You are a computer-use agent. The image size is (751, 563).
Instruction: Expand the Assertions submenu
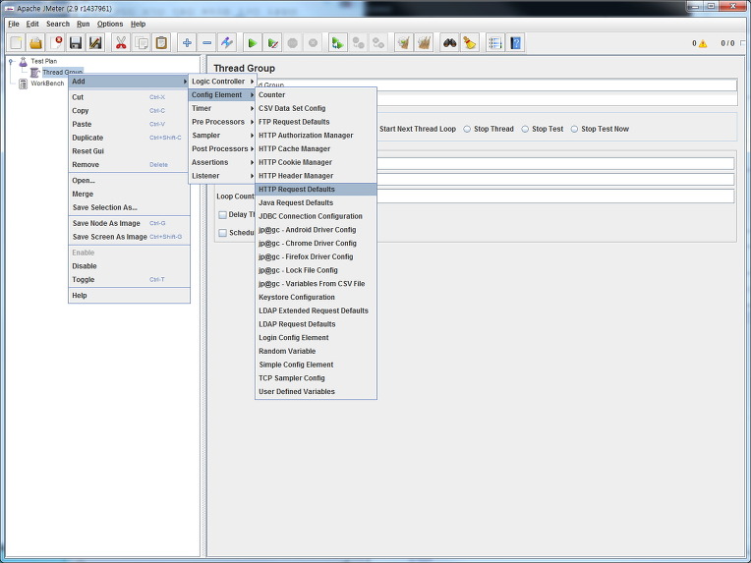click(x=222, y=162)
